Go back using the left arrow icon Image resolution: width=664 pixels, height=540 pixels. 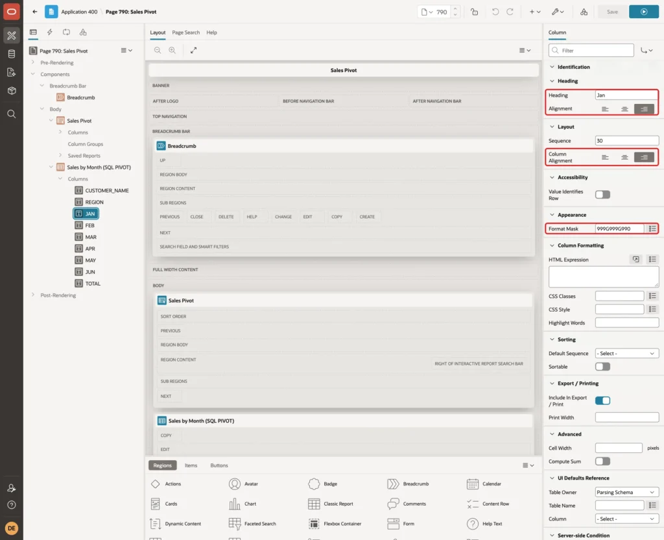[35, 12]
